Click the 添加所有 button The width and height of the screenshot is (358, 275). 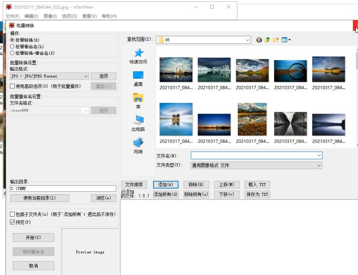tap(166, 194)
